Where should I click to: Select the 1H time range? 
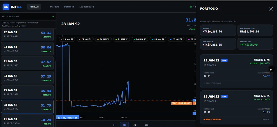click(x=114, y=125)
